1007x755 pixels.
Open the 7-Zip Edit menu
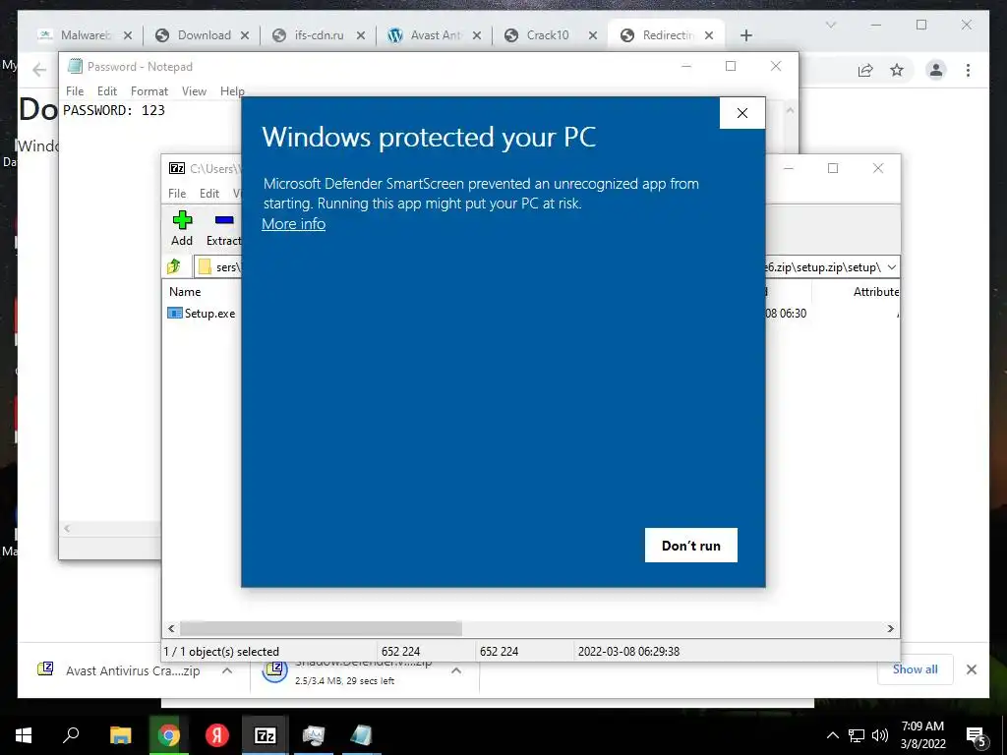[x=209, y=194]
